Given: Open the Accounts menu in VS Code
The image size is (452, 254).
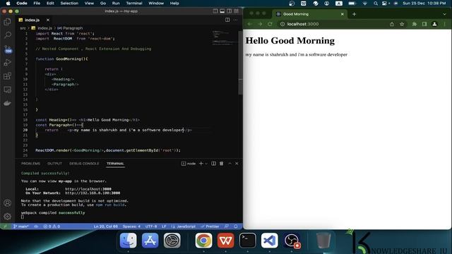Looking at the screenshot, I should coord(8,203).
